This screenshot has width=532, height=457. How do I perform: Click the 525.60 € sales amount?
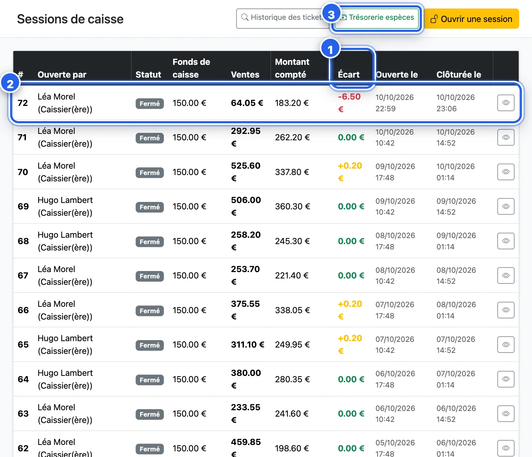click(246, 172)
